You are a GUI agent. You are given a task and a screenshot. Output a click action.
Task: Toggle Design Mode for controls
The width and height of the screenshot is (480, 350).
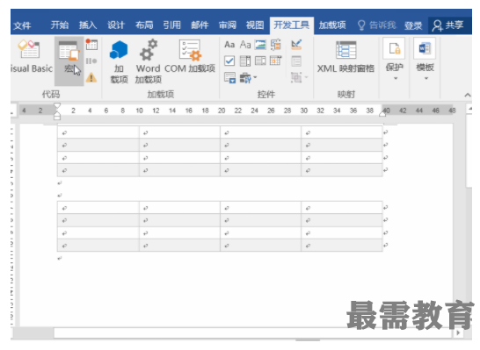click(296, 45)
